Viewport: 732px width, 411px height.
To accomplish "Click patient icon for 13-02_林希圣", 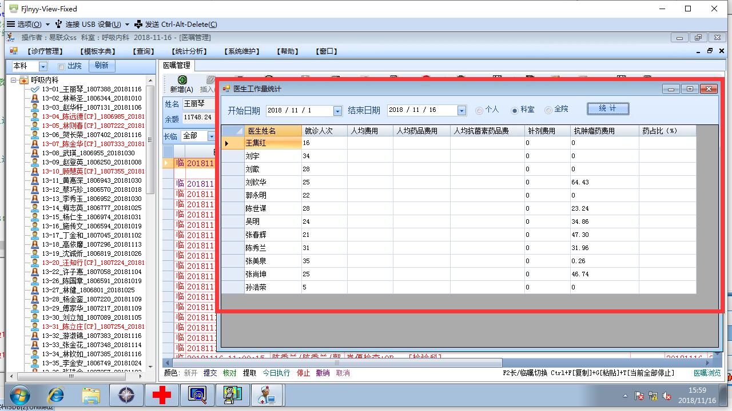I will [35, 98].
